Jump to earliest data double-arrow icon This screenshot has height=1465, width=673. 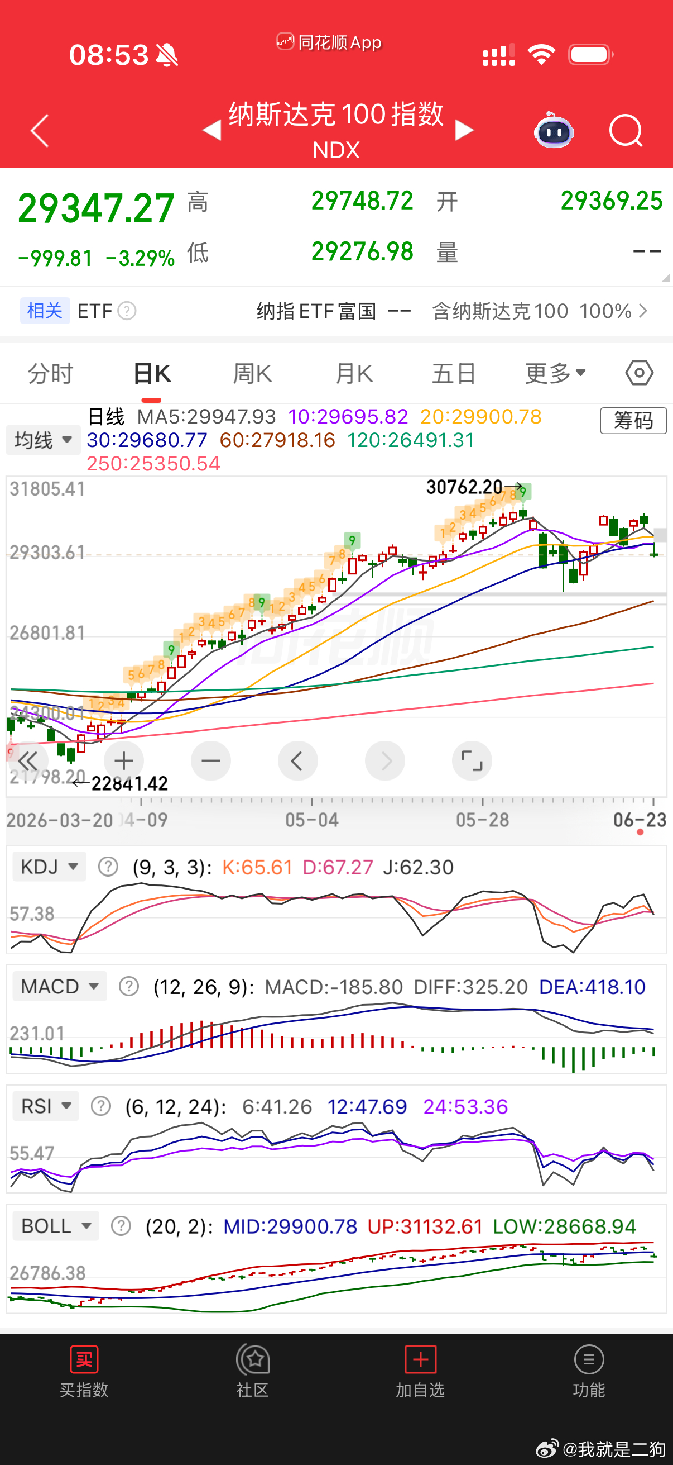pos(28,760)
